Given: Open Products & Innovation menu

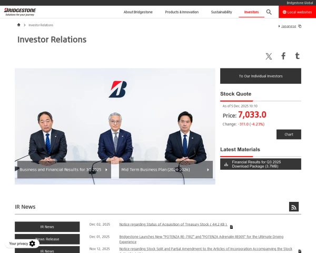Looking at the screenshot, I should click(182, 12).
